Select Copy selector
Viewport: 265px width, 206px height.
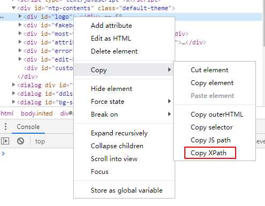212,127
